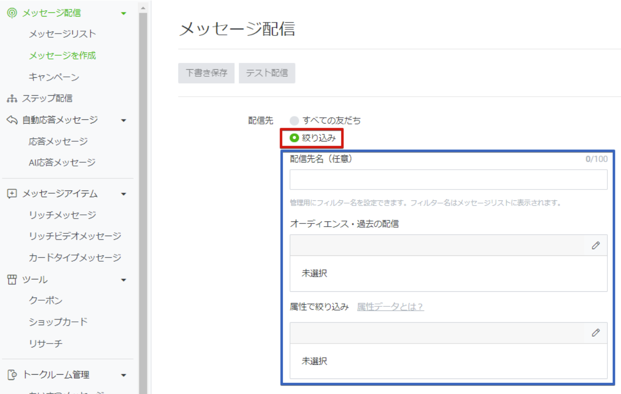Screen dimensions: 621x394
Task: Edit オーディエンス・過去の配信 with the pencil icon
Action: pos(595,246)
